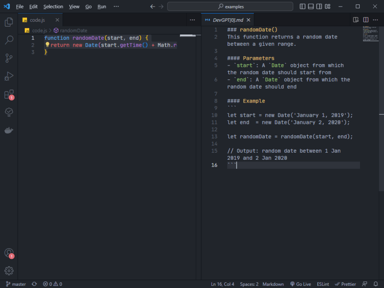Open the Explorer view in activity bar

click(x=9, y=22)
